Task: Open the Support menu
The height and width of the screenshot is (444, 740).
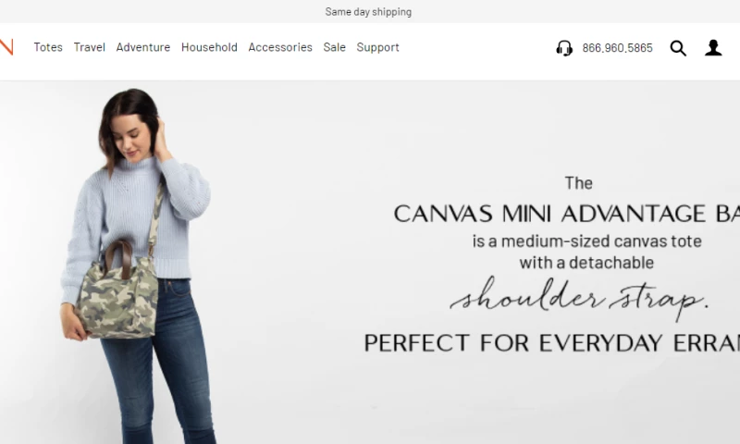Action: point(378,47)
